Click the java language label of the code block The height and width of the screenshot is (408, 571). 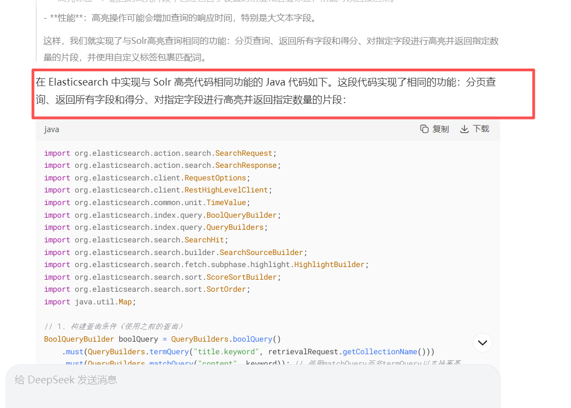click(x=52, y=129)
